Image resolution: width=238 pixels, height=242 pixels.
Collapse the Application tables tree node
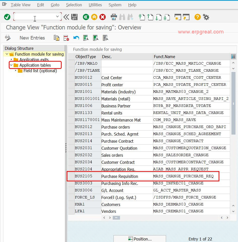tap(11, 65)
